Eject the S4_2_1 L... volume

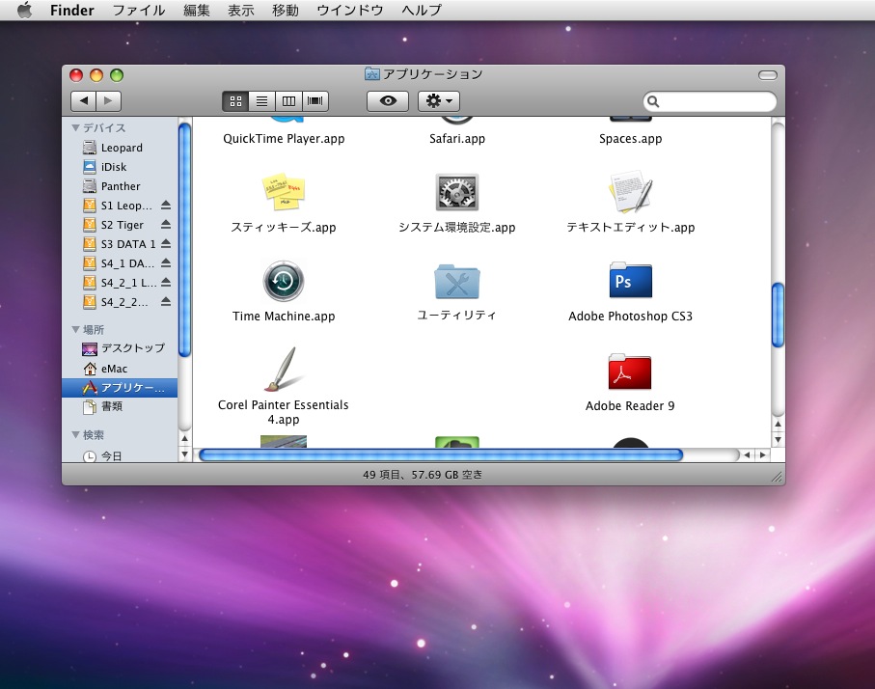pos(166,283)
